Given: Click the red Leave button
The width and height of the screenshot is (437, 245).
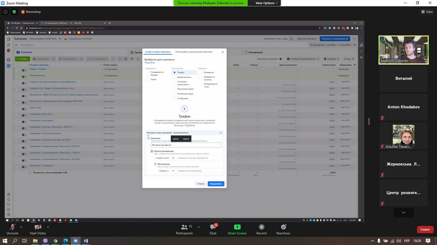Looking at the screenshot, I should click(x=425, y=229).
